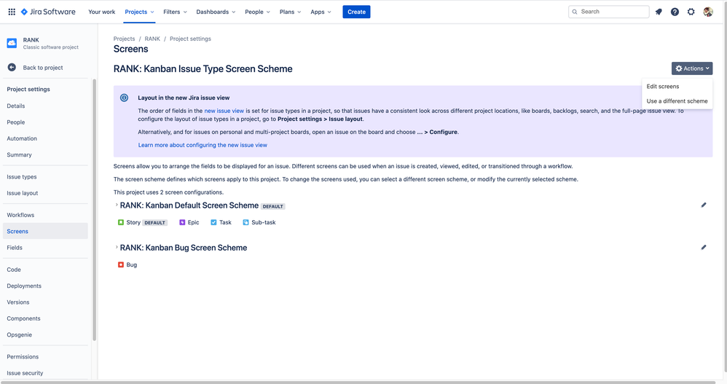
Task: Click RANK: Kanban Default Screen Scheme title
Action: coord(189,205)
